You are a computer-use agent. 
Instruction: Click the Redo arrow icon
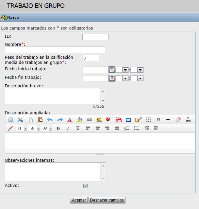click(x=60, y=120)
